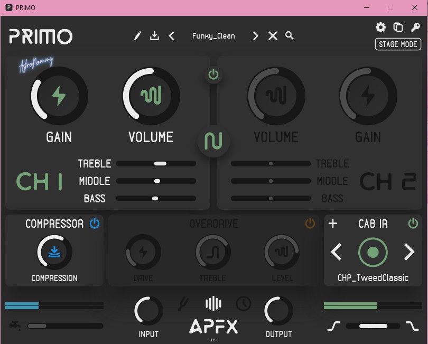428x344 pixels.
Task: Click the green output level meter
Action: tap(373, 305)
